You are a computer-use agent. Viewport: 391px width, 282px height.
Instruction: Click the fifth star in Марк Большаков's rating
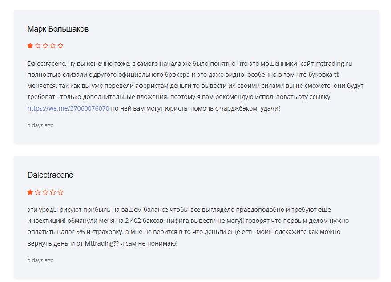tap(60, 45)
